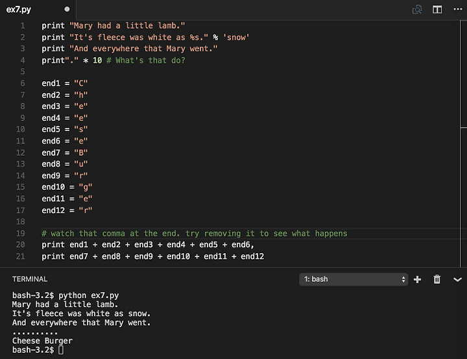
Task: Click line number 1 in gutter
Action: 23,26
